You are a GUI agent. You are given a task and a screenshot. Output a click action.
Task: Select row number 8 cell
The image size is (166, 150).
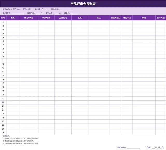pos(3,49)
